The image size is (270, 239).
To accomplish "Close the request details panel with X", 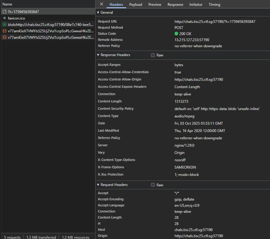I will [102, 4].
